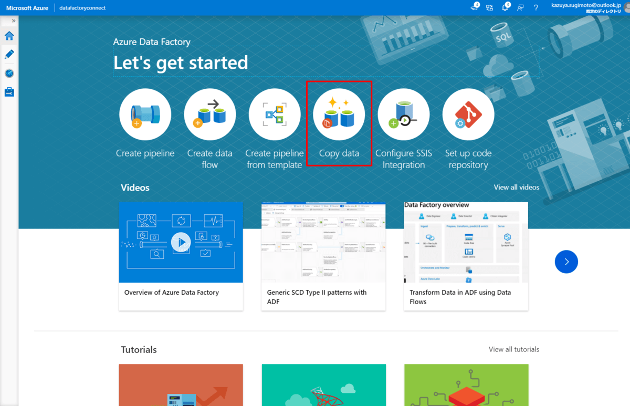Open the announcements icon in top bar
The image size is (630, 406).
[475, 7]
